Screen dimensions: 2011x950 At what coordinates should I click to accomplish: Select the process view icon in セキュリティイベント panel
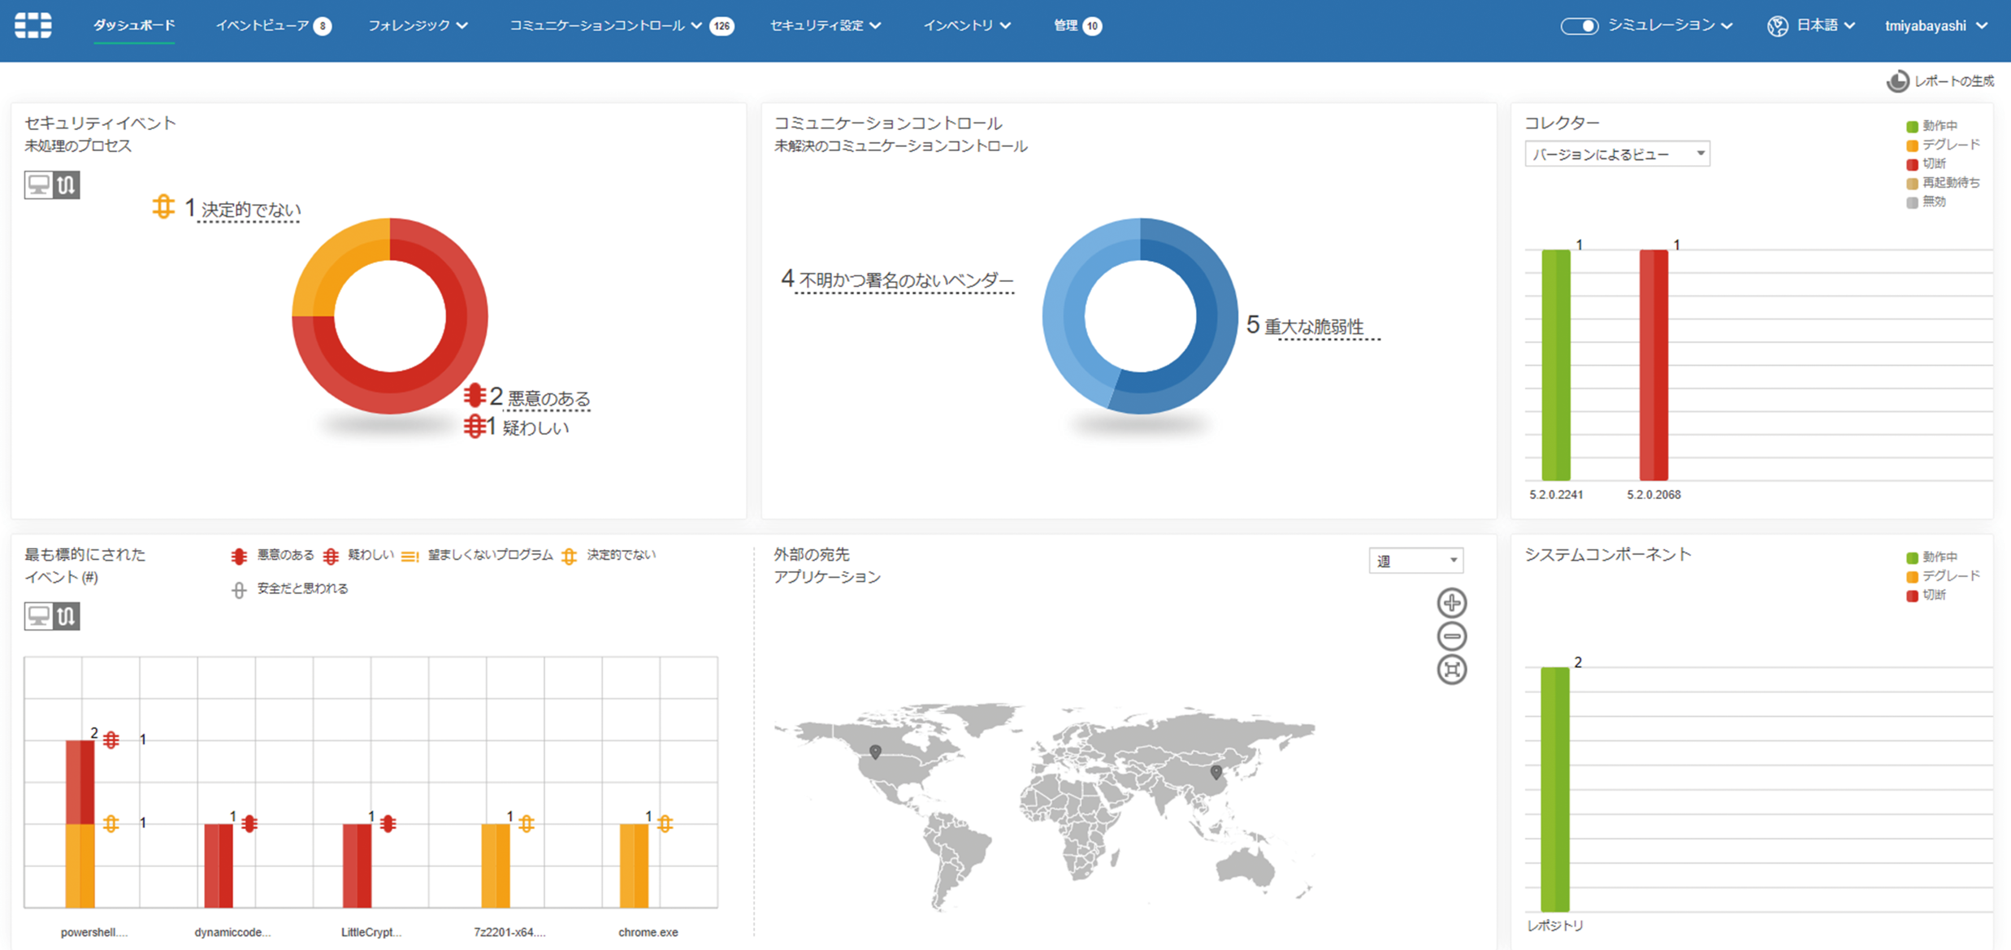point(66,184)
